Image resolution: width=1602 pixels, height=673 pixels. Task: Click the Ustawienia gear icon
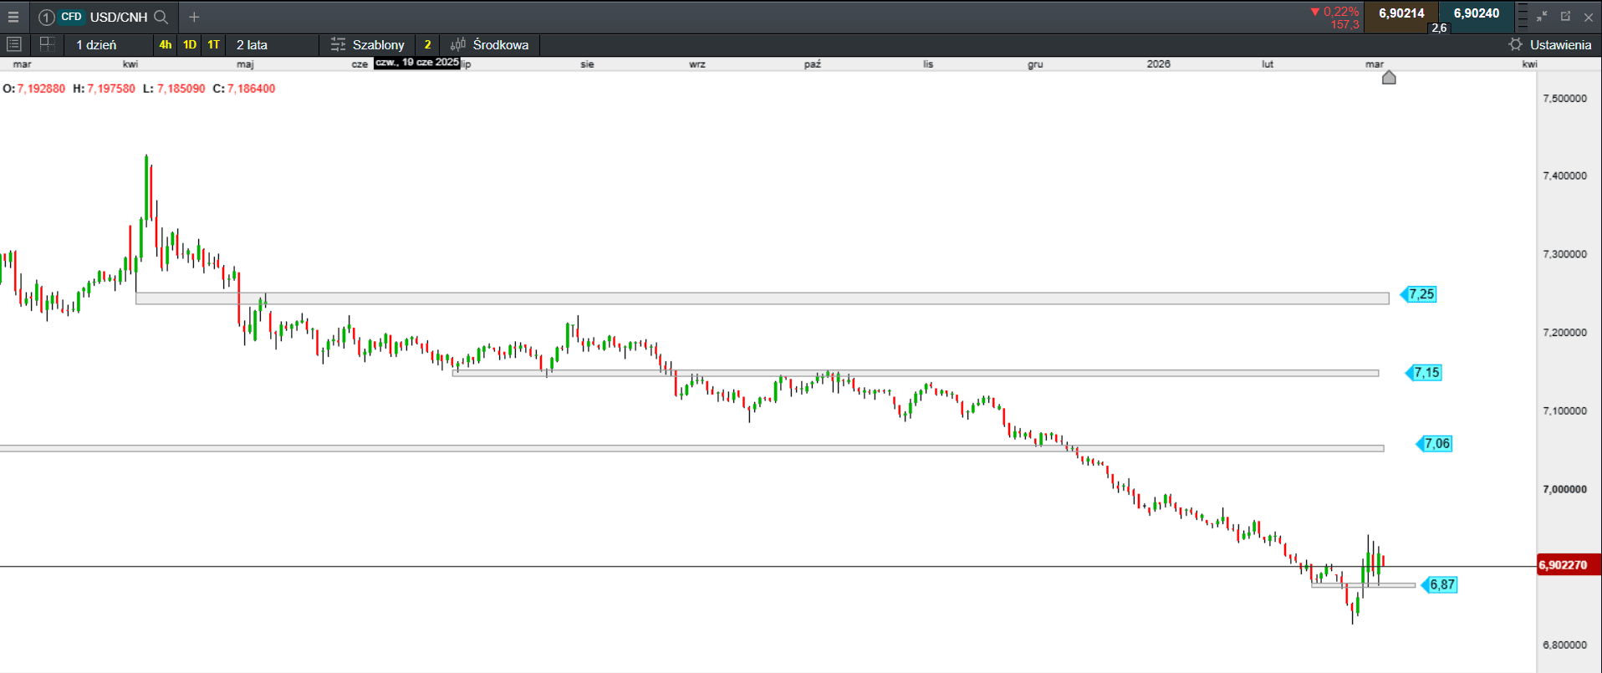[x=1515, y=44]
